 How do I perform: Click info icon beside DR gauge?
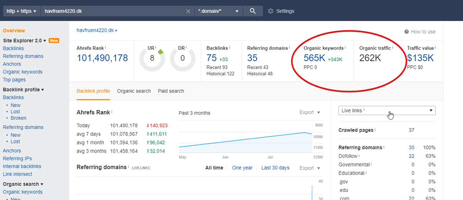tap(187, 48)
